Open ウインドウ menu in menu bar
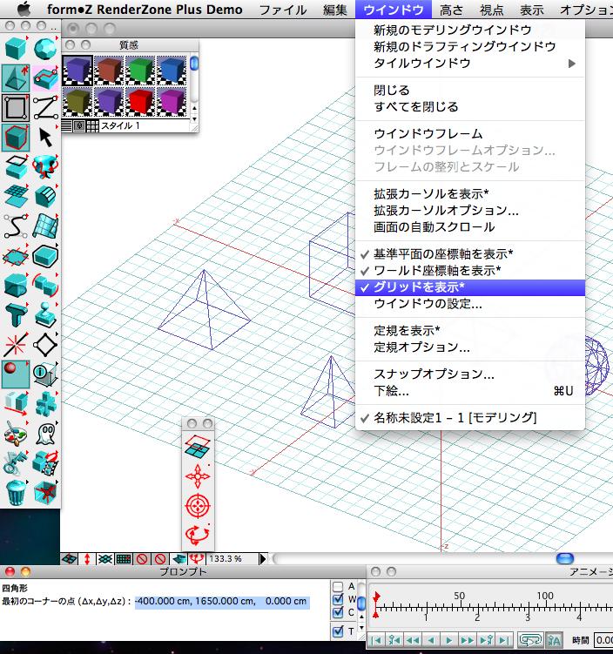Screen dimensions: 613x654 pyautogui.click(x=394, y=10)
